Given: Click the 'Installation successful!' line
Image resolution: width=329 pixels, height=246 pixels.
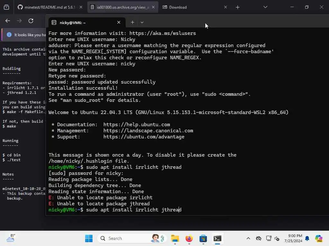Looking at the screenshot, I should coord(83,88).
